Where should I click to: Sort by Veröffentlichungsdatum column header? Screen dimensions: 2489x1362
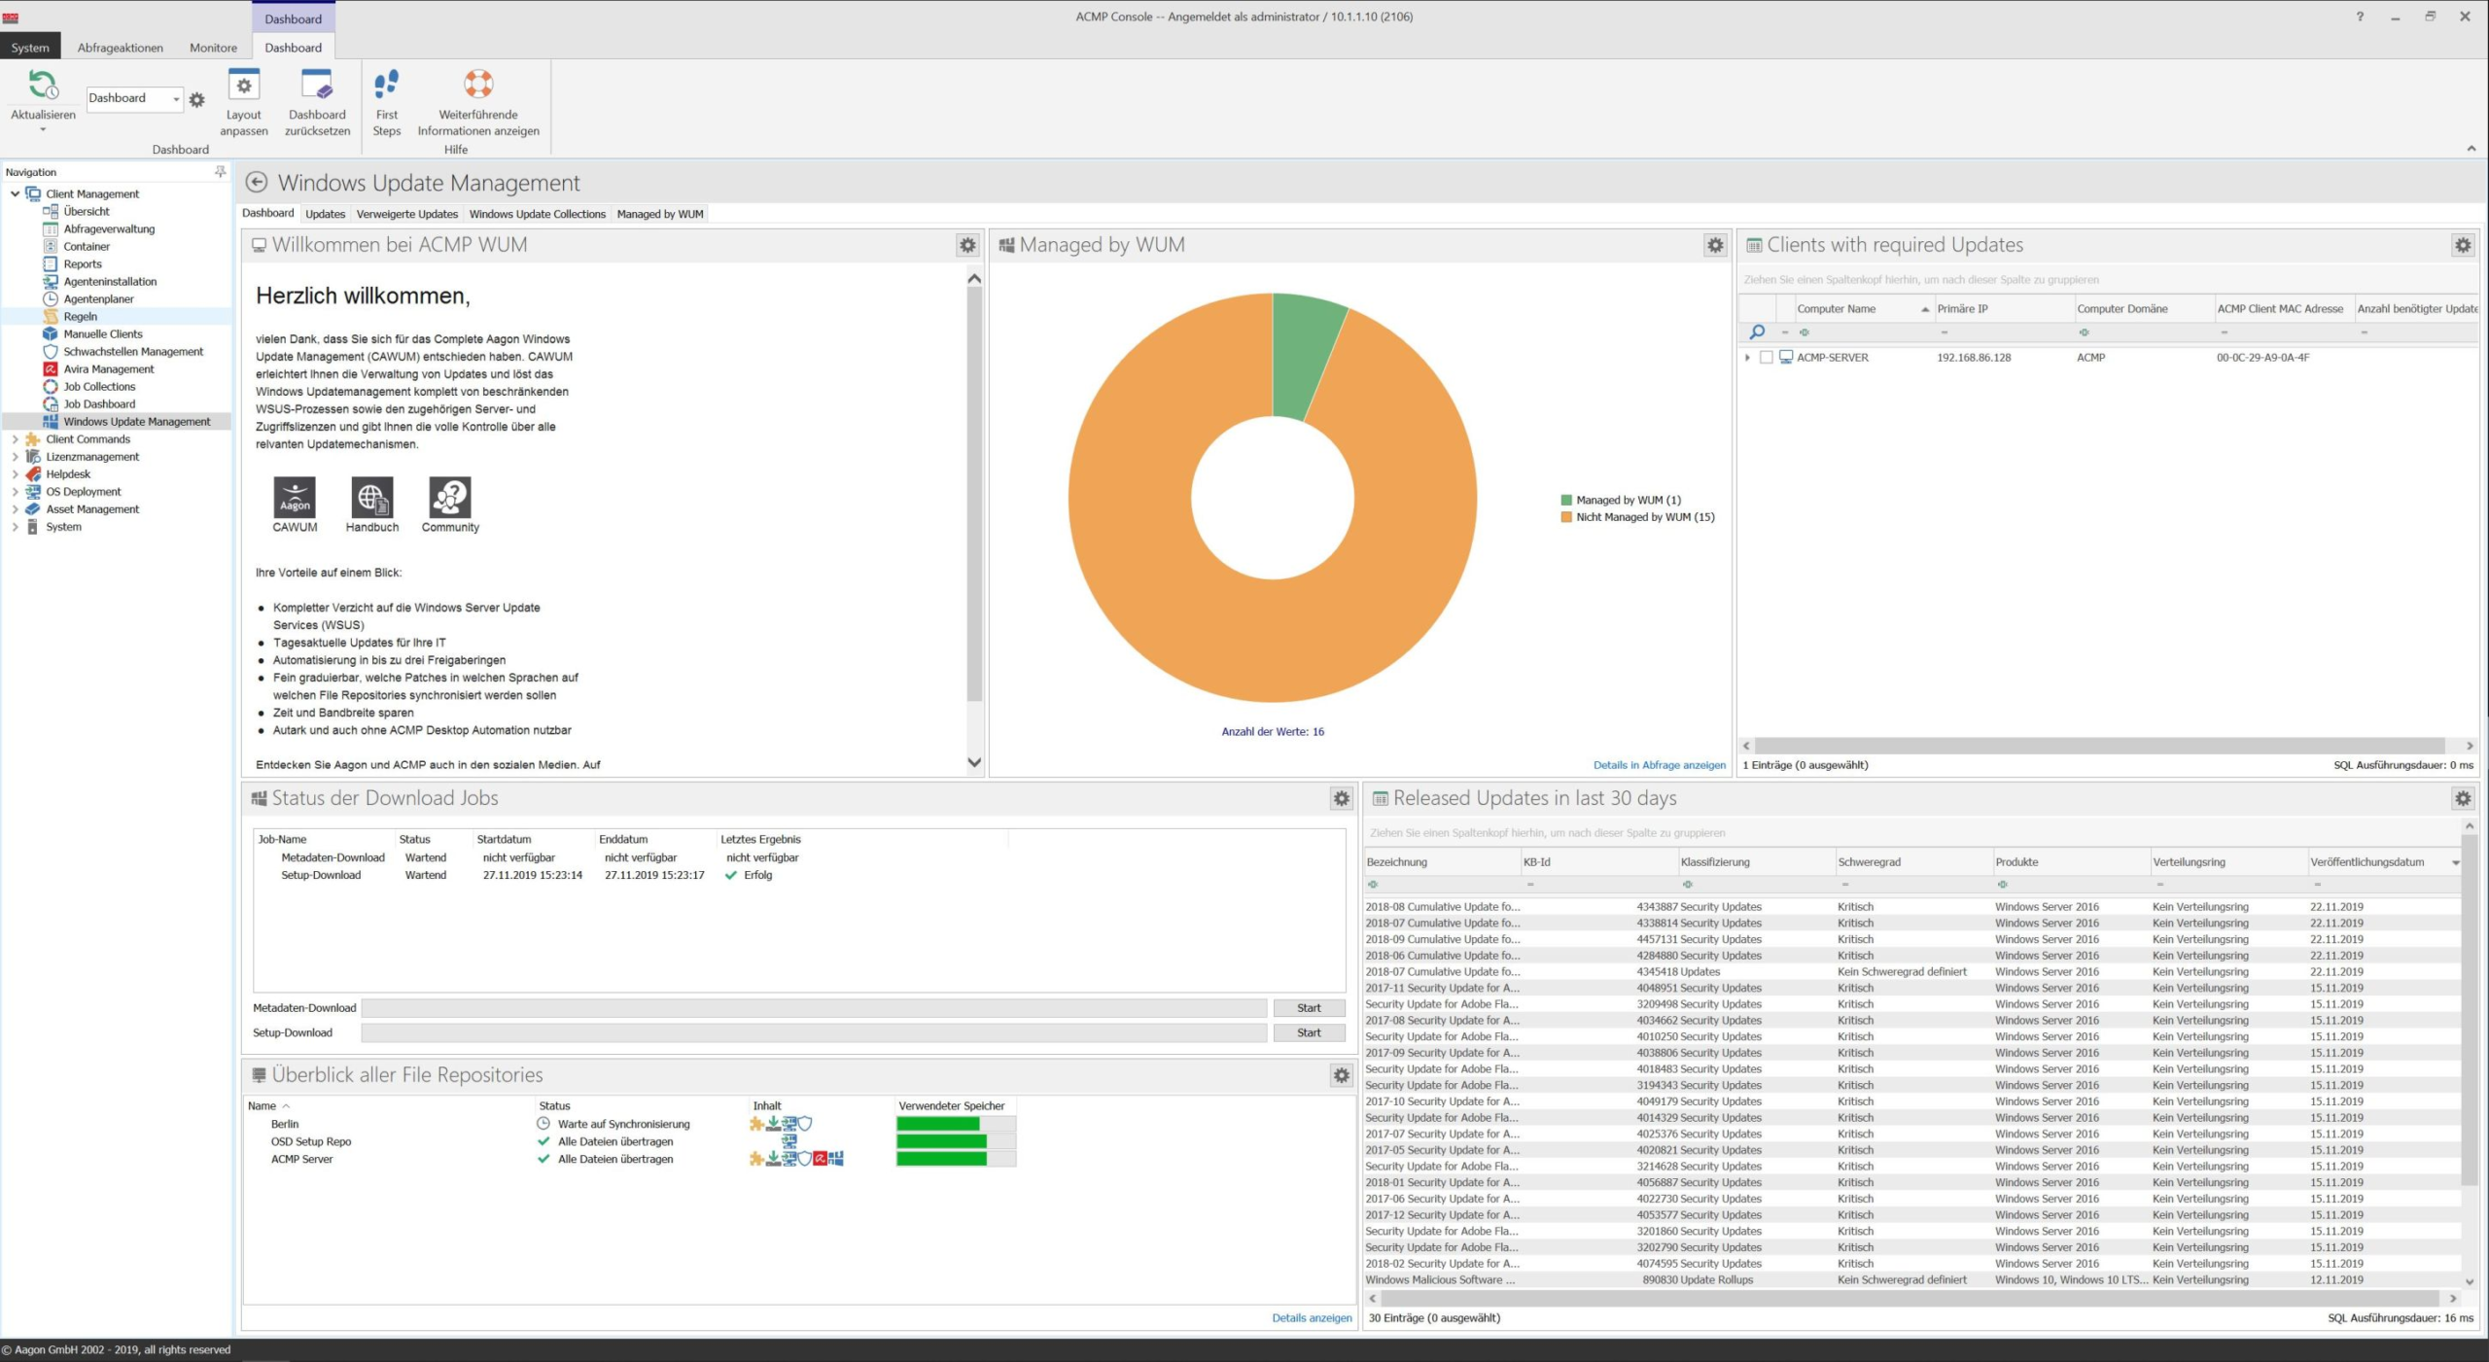(x=2384, y=861)
